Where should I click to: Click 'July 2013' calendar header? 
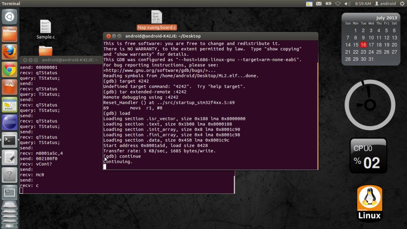pyautogui.click(x=386, y=18)
